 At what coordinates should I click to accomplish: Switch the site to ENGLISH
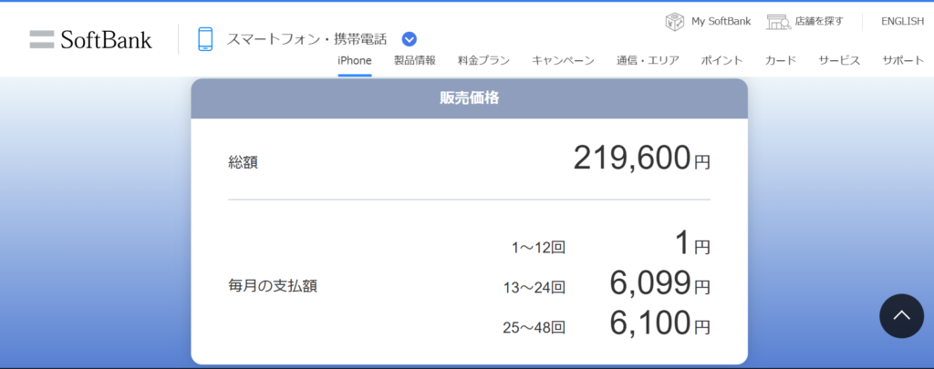902,21
